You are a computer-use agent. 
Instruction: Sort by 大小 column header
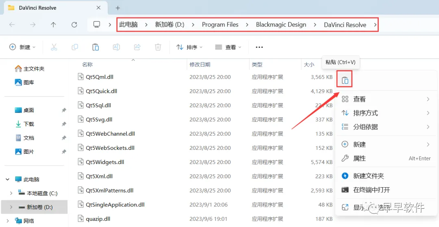click(309, 65)
